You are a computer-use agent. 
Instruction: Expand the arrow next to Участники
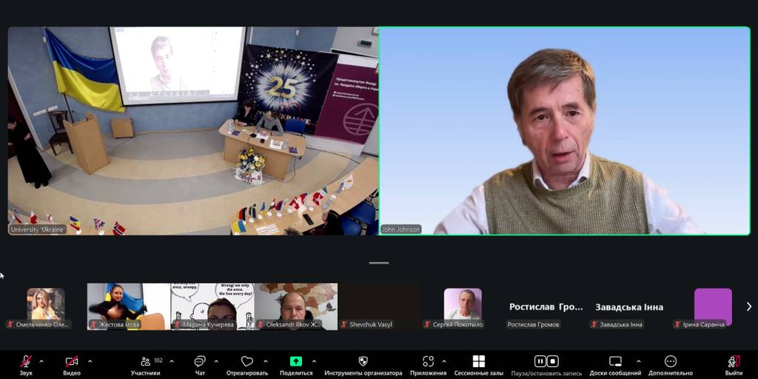pos(172,361)
